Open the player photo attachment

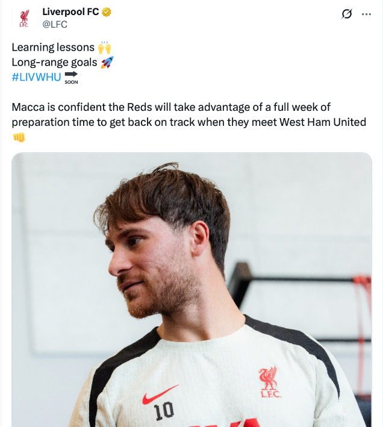point(191,289)
